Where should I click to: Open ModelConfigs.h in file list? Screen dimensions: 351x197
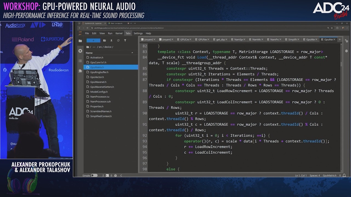[111, 92]
